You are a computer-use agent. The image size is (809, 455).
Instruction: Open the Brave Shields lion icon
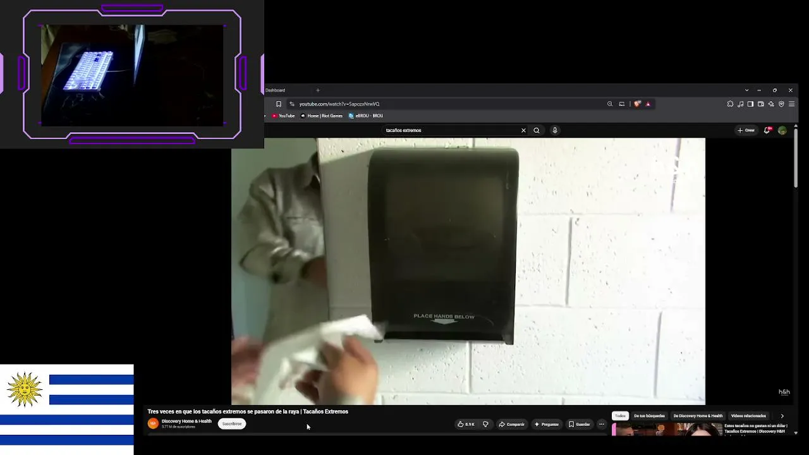637,104
